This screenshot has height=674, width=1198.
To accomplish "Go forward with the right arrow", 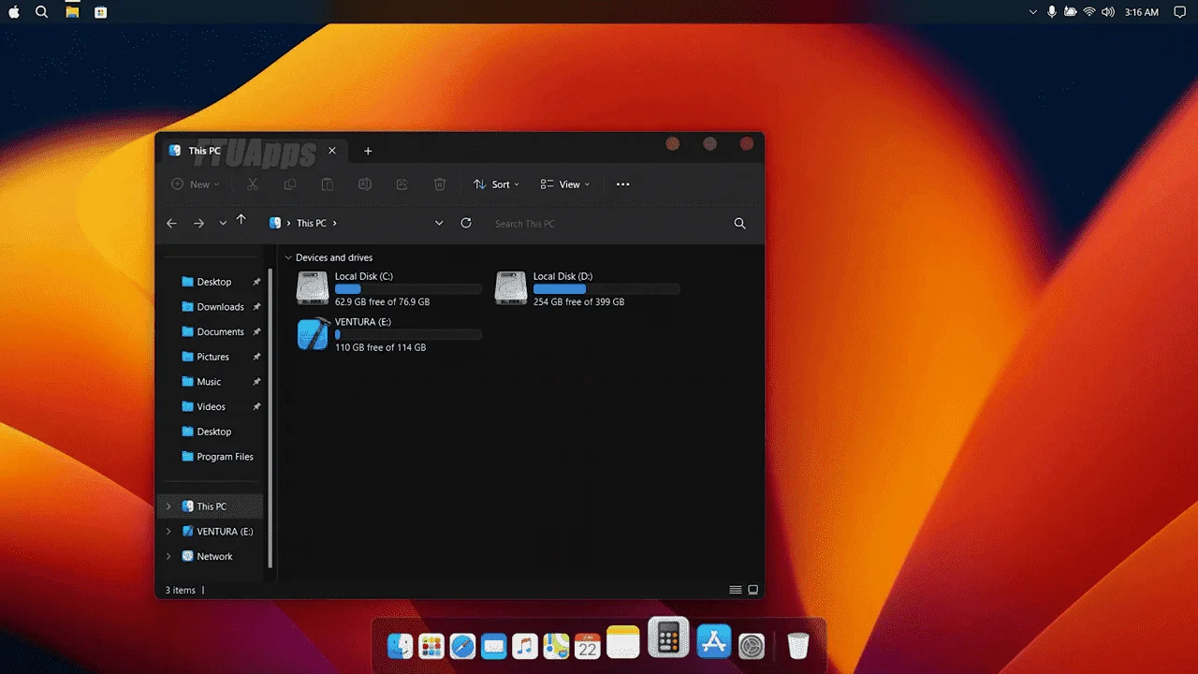I will click(198, 224).
